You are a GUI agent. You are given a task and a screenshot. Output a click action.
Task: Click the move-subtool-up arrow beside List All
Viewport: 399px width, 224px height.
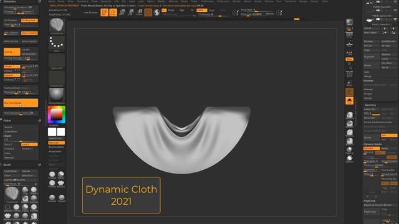pos(385,29)
